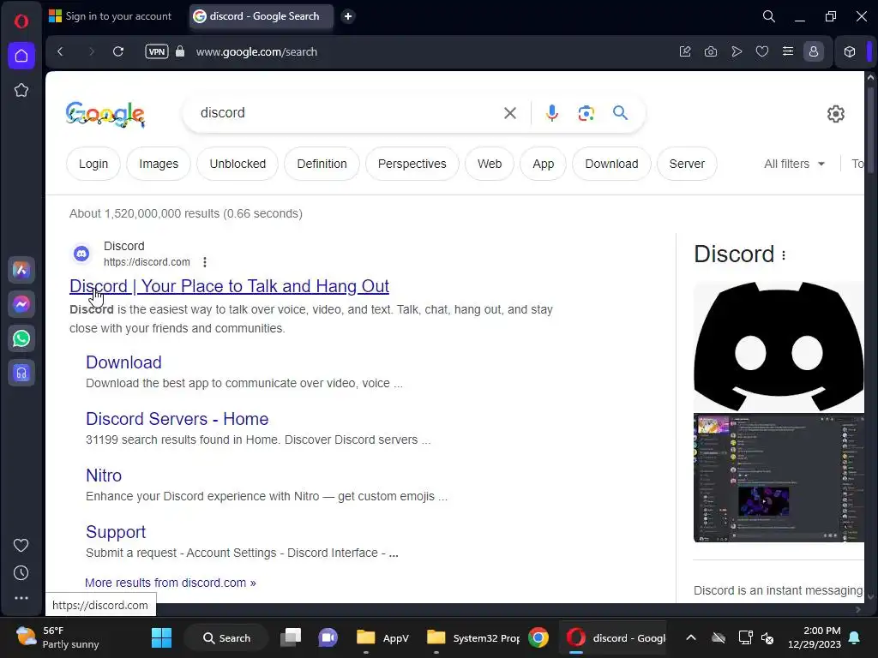Select the App filter chip
This screenshot has height=658, width=878.
click(x=543, y=164)
